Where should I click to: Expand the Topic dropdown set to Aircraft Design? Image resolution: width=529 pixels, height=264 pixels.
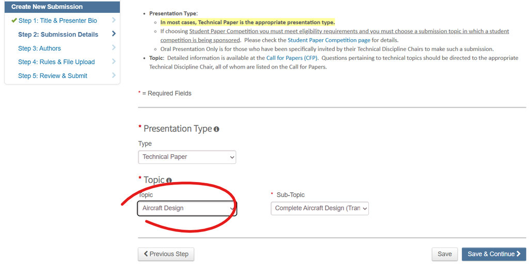tap(186, 208)
